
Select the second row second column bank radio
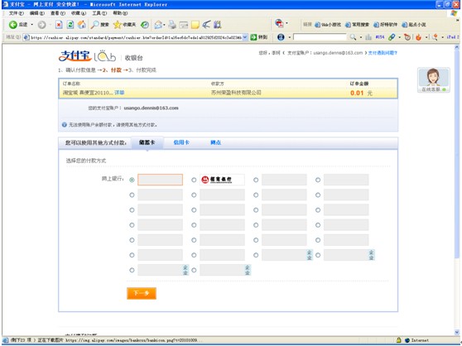pos(194,195)
